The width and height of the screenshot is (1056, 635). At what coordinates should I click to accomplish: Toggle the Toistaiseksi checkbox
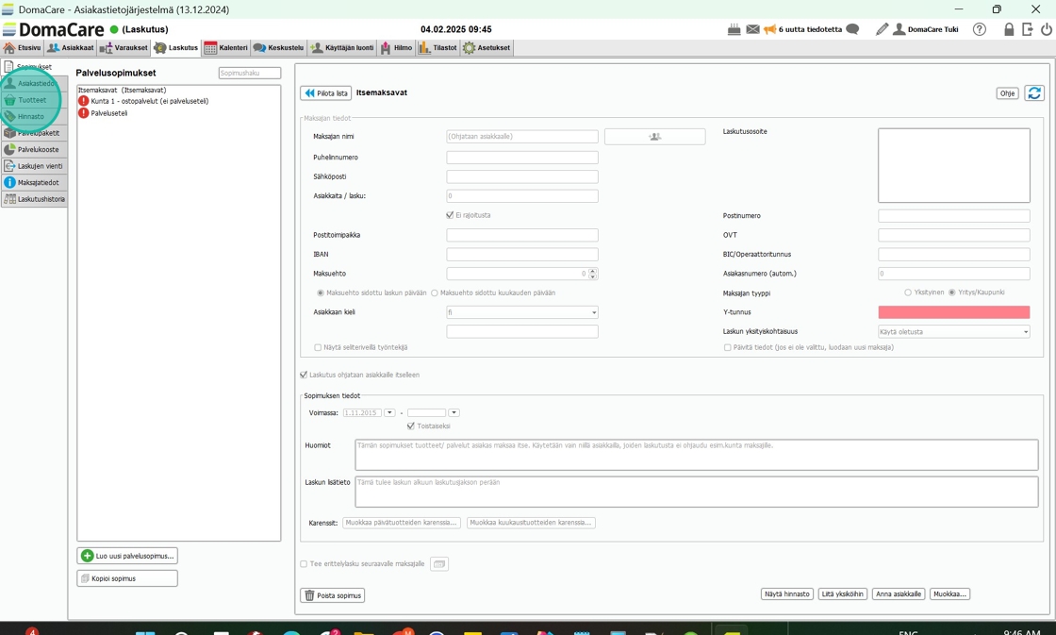[x=411, y=426]
